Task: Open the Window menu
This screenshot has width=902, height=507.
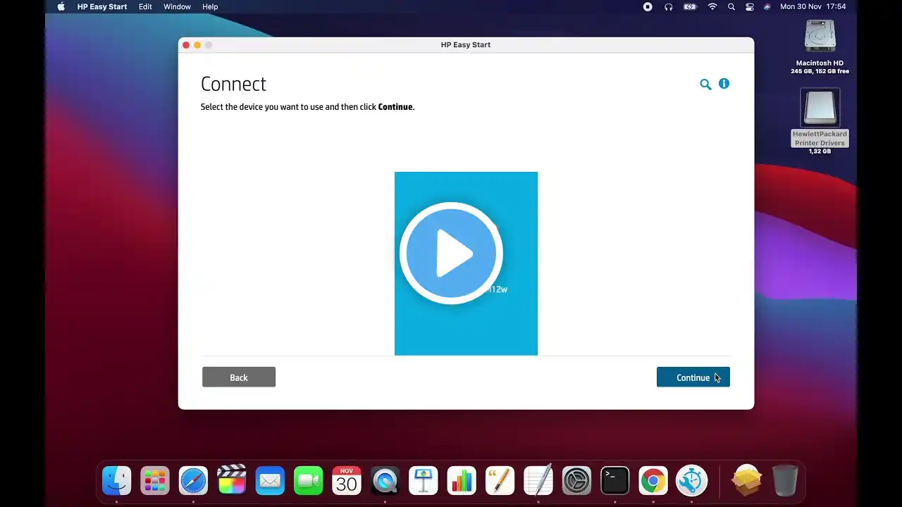Action: pyautogui.click(x=177, y=7)
